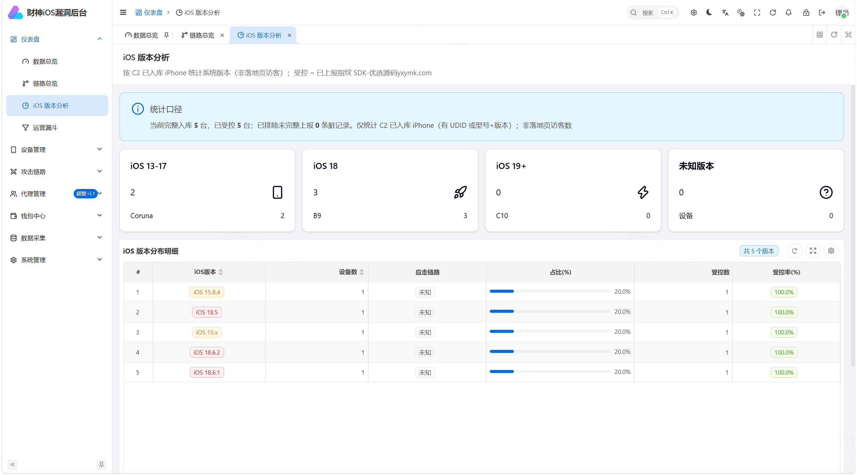This screenshot has height=475, width=857.
Task: Collapse the 仪表盘 sidebar group
Action: tap(57, 39)
